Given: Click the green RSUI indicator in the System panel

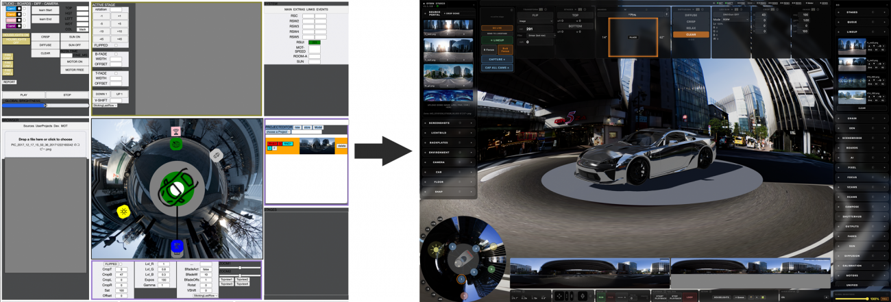Looking at the screenshot, I should (x=315, y=42).
